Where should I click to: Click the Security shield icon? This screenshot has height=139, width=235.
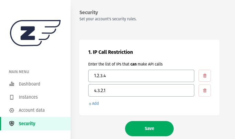click(12, 123)
